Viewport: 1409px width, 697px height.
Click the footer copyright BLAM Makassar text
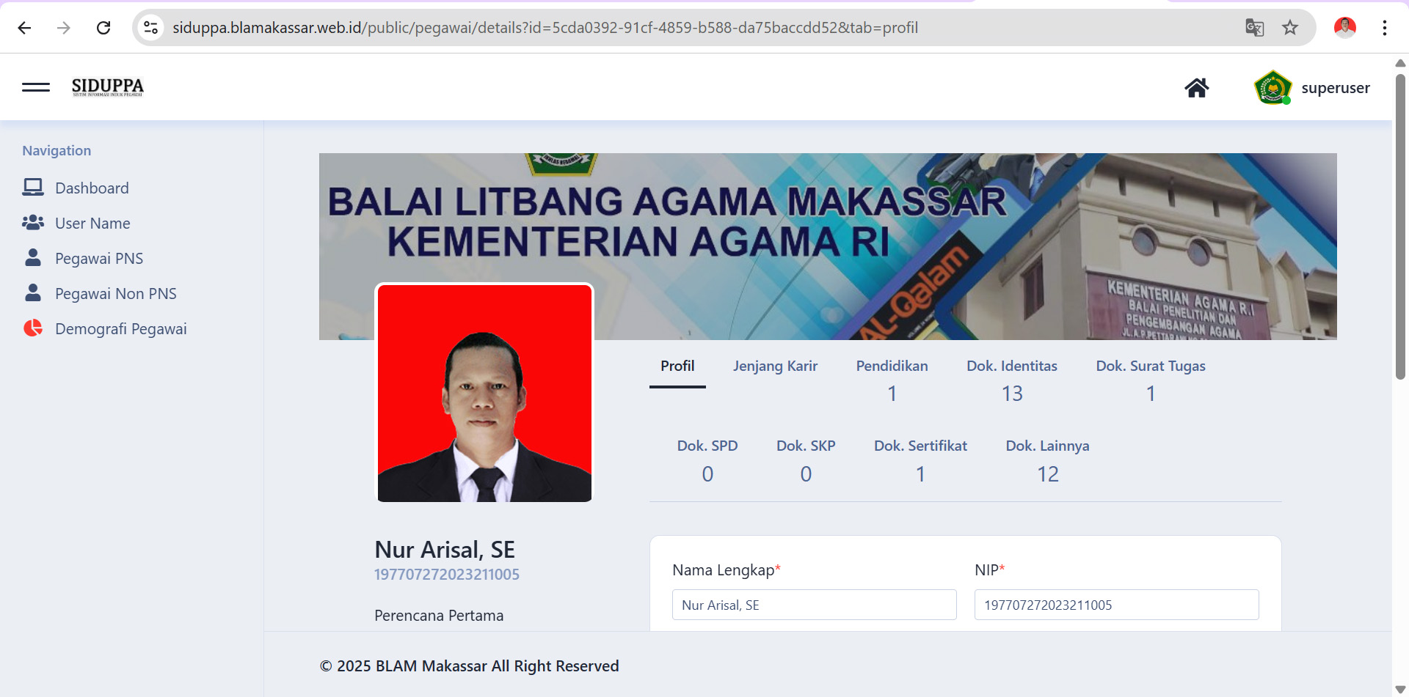click(x=470, y=666)
